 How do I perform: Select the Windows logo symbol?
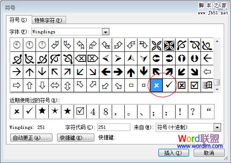(x=207, y=85)
